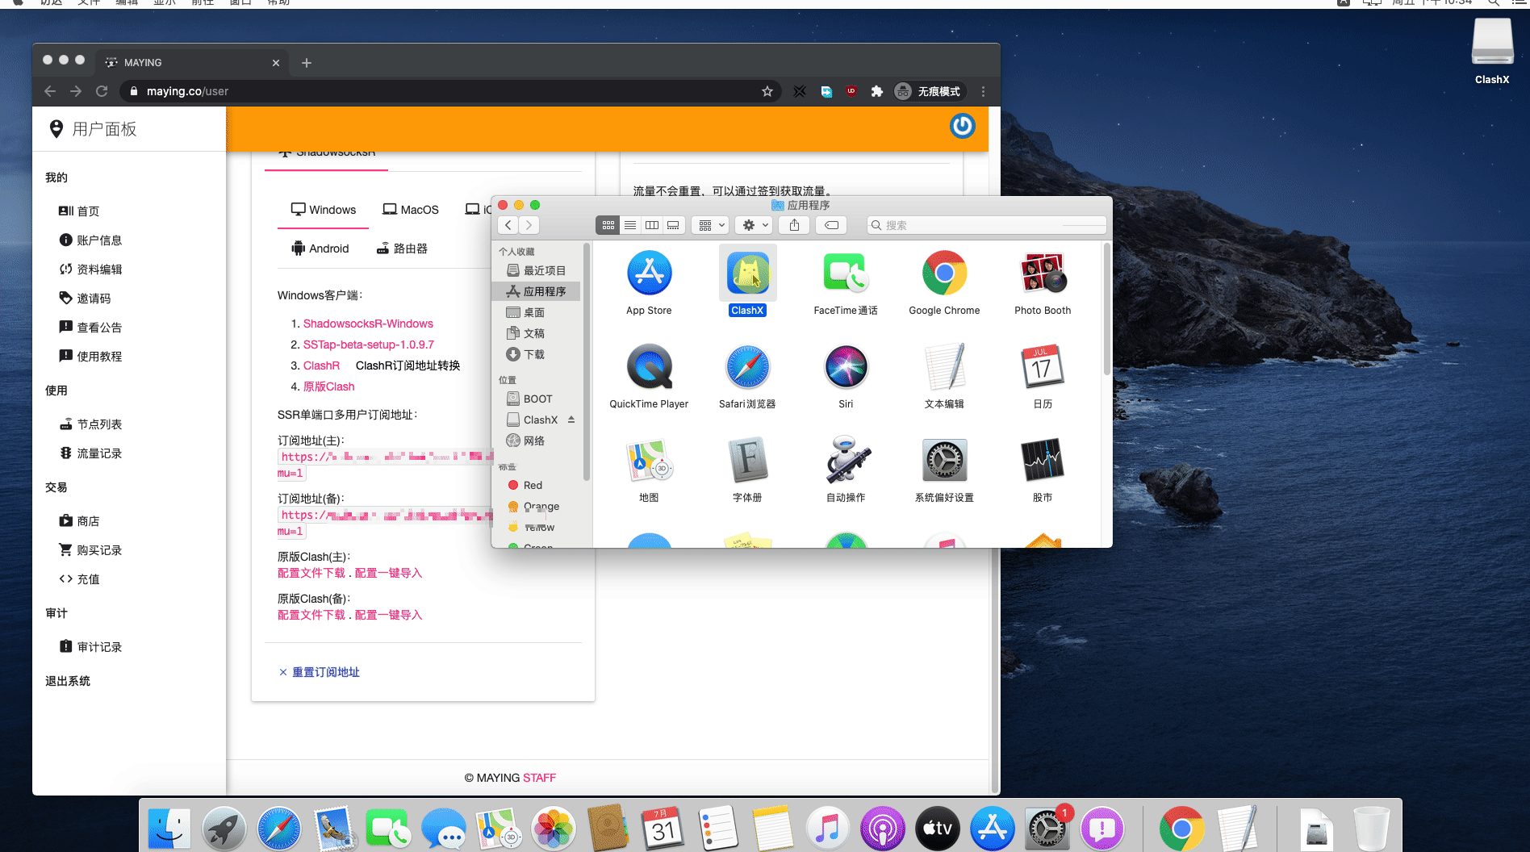
Task: Open the 文本编辑 app icon
Action: 944,368
